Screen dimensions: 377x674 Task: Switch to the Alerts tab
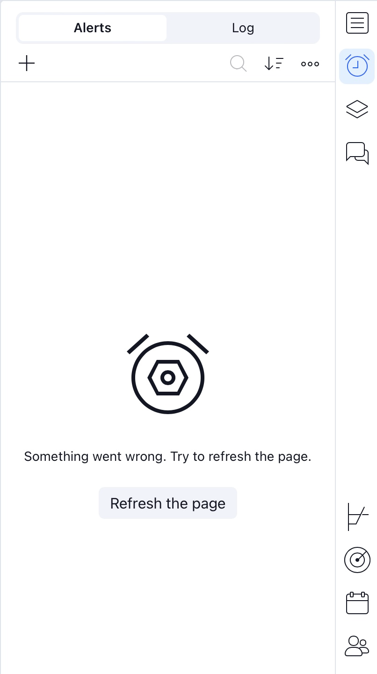pyautogui.click(x=93, y=28)
